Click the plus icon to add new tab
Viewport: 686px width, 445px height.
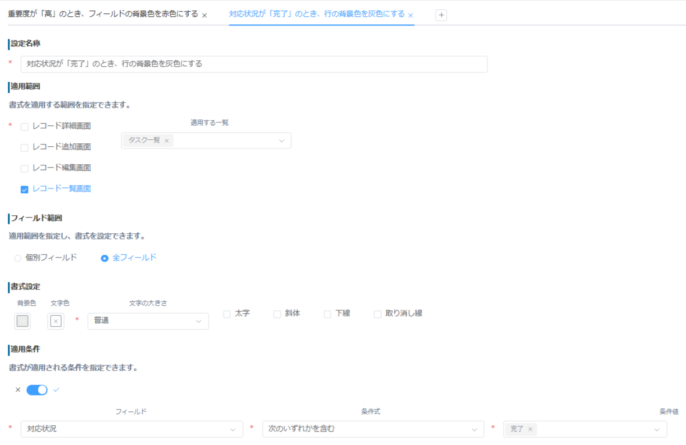click(441, 16)
